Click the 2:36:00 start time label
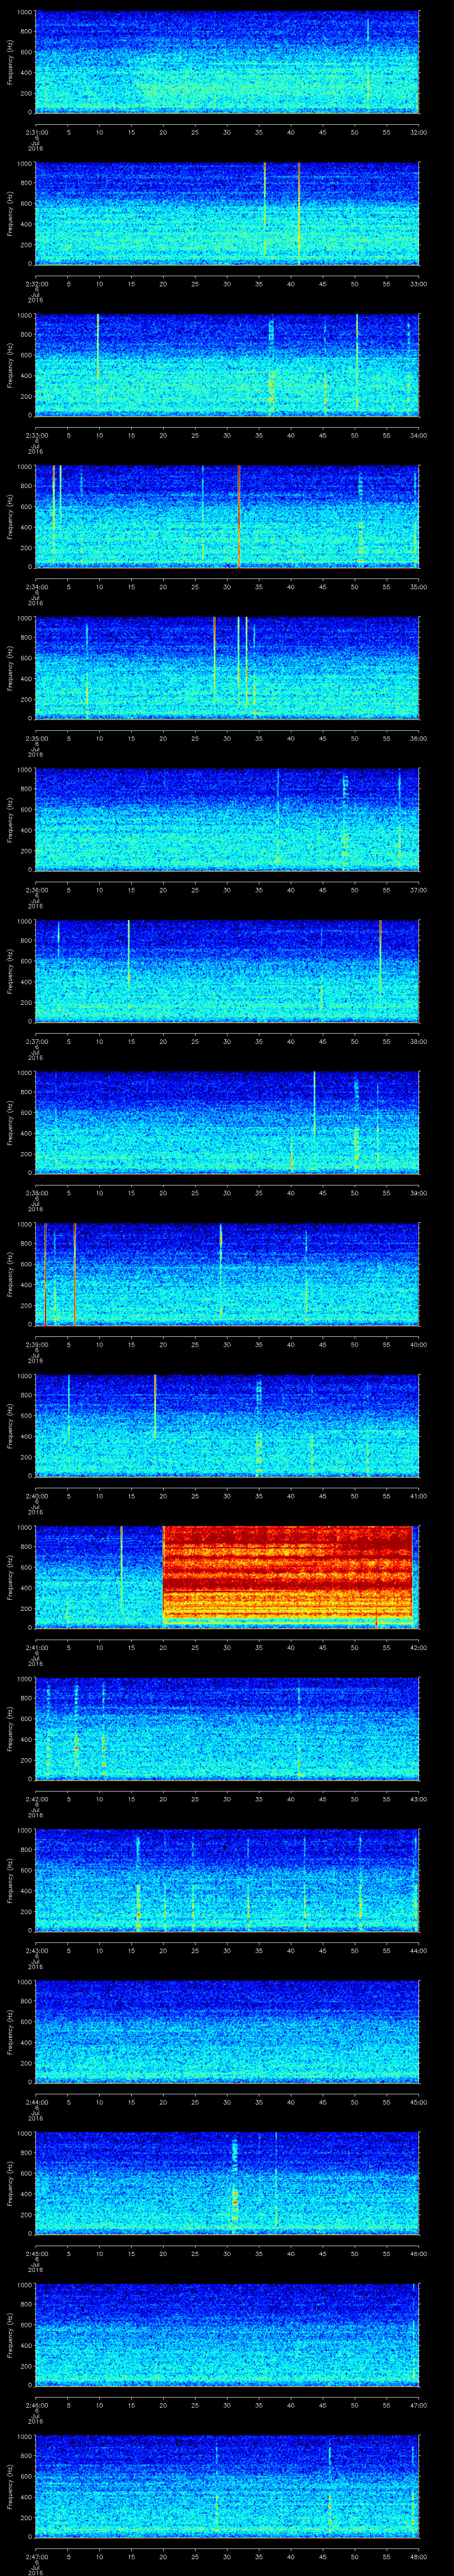 tap(36, 890)
